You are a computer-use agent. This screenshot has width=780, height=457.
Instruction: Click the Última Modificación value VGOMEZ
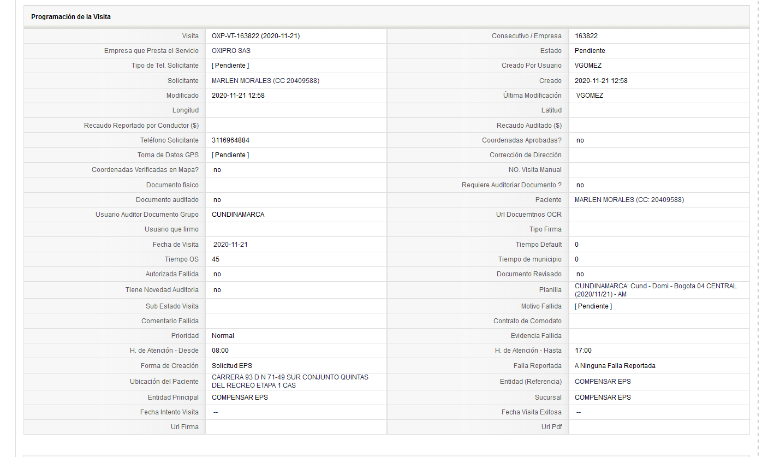point(590,96)
